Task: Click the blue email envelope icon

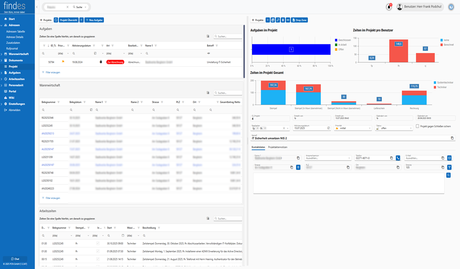Action: click(449, 158)
